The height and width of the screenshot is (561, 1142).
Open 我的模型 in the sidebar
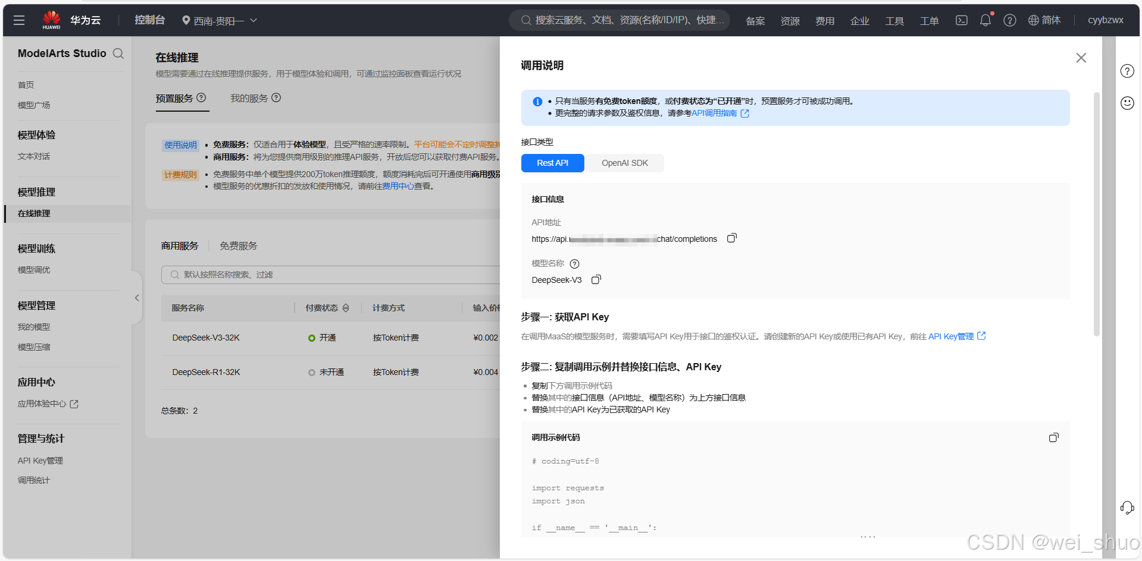pyautogui.click(x=34, y=327)
